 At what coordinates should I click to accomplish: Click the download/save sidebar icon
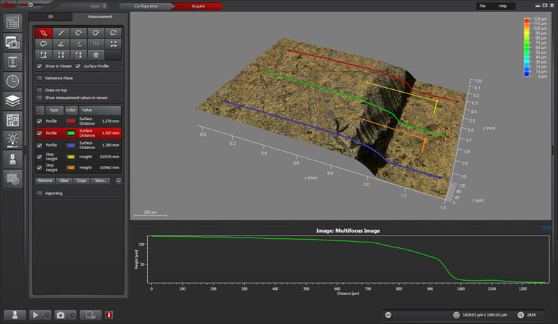(x=13, y=158)
